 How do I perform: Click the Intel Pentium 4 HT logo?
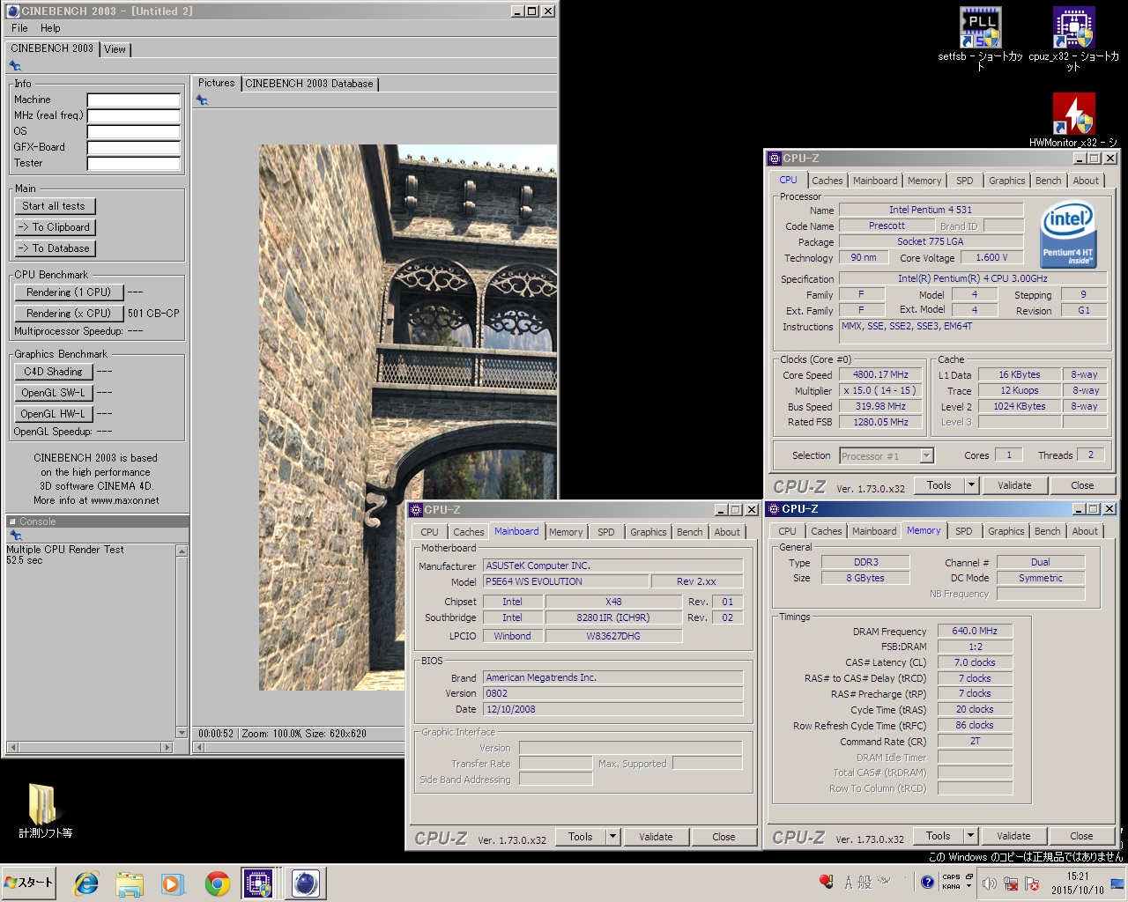click(1068, 233)
